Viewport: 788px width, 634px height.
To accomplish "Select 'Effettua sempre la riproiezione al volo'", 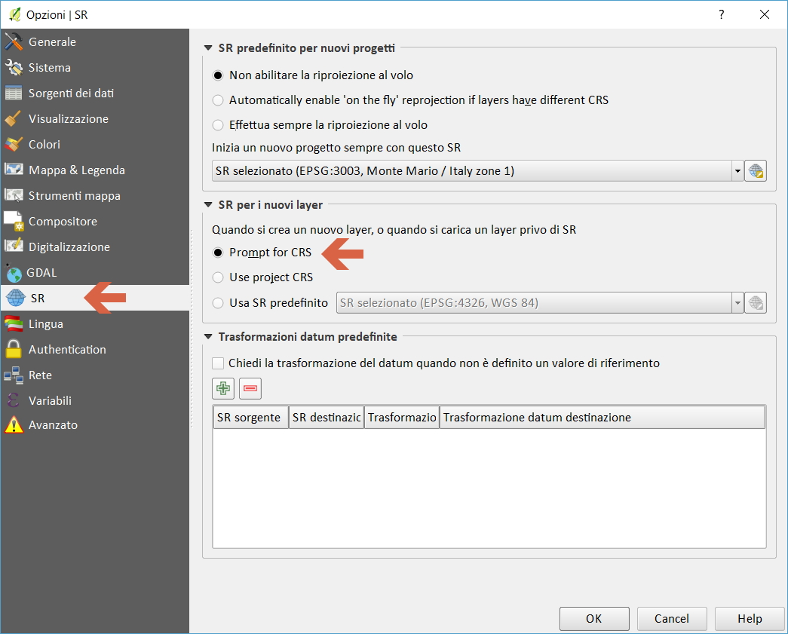I will [x=218, y=125].
